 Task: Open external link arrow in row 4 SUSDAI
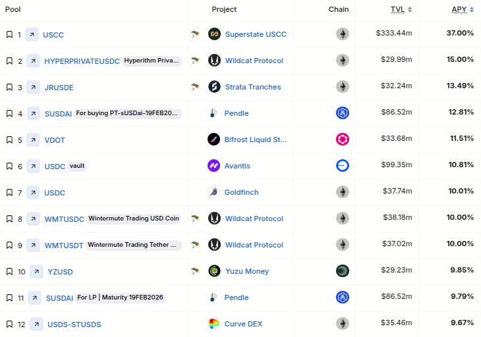click(33, 114)
